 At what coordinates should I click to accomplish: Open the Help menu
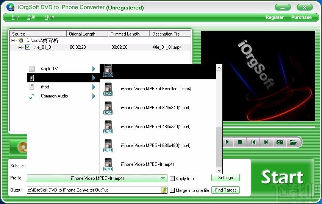(49, 17)
